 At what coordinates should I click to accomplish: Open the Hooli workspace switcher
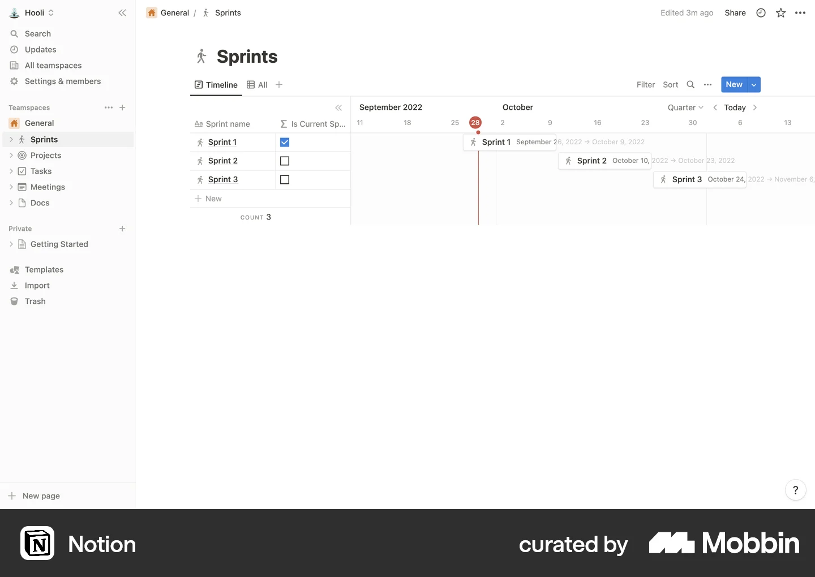coord(32,12)
